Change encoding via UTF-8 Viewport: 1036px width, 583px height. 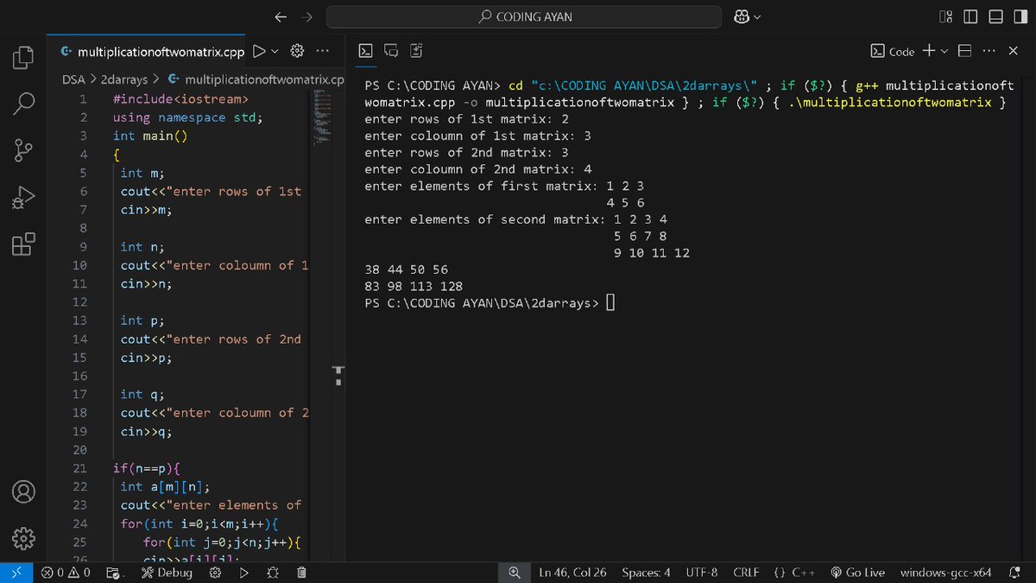click(702, 573)
